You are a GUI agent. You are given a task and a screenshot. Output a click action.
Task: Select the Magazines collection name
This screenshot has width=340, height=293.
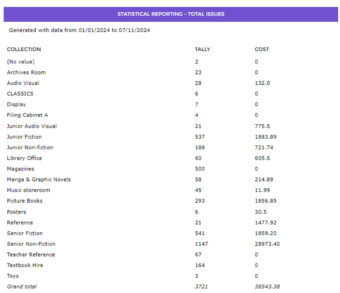pyautogui.click(x=21, y=169)
